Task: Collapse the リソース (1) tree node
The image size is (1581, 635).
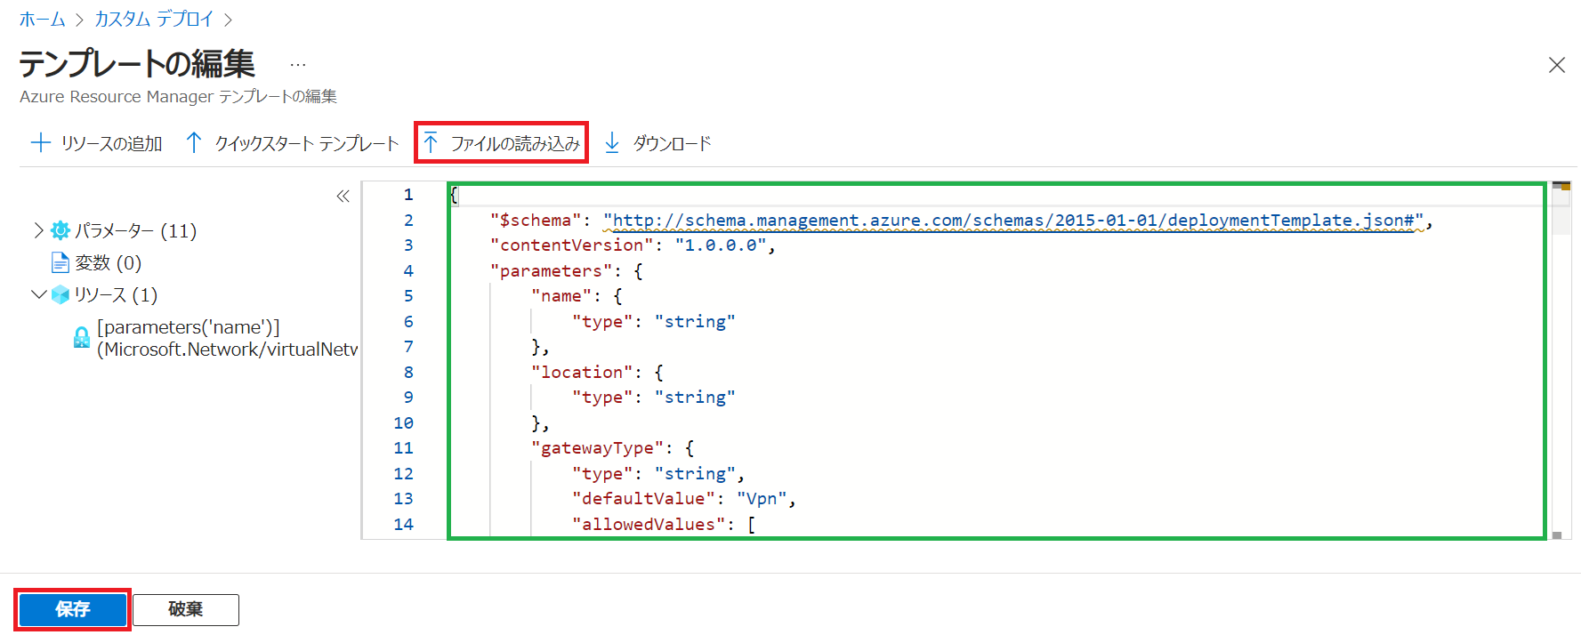Action: [38, 294]
